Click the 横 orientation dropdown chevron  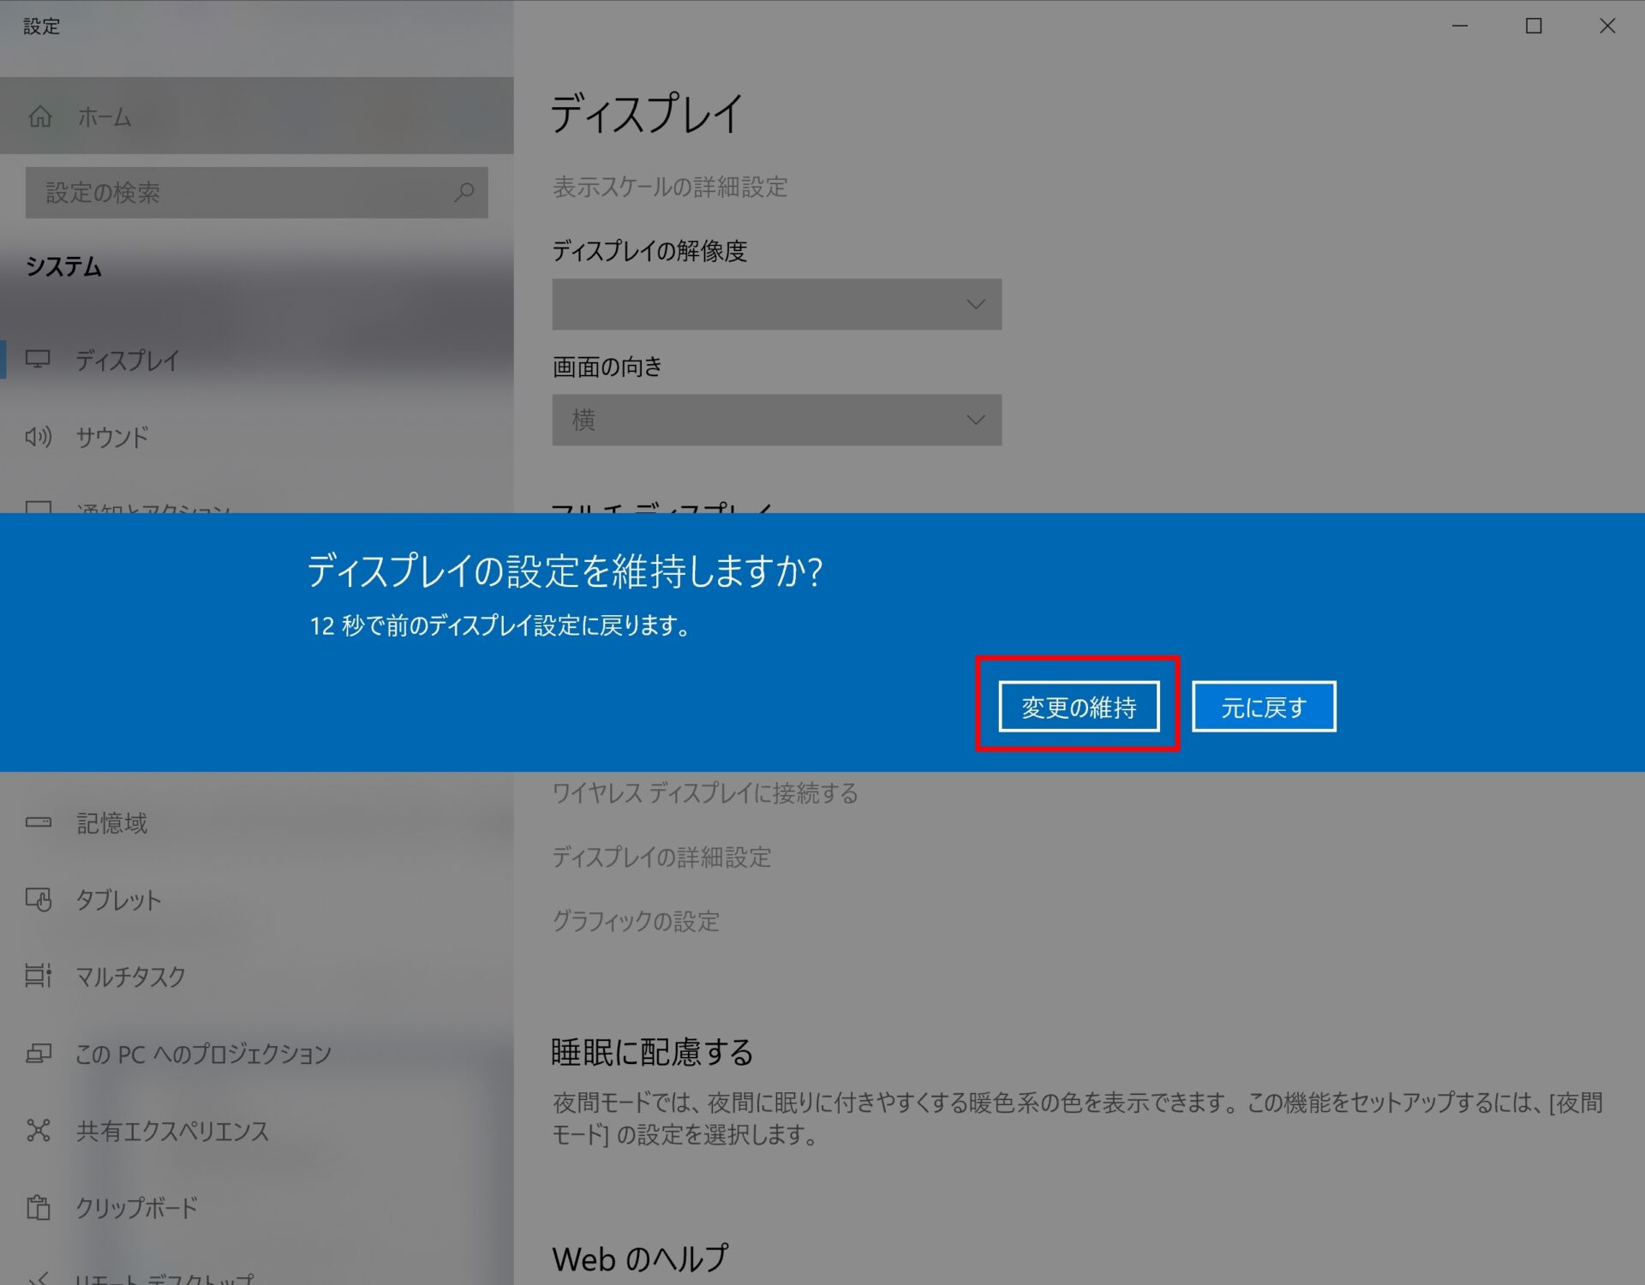tap(975, 420)
